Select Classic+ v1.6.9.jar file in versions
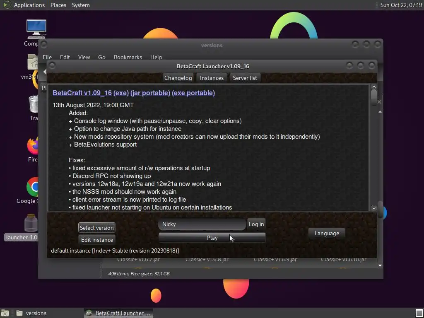 click(x=275, y=260)
